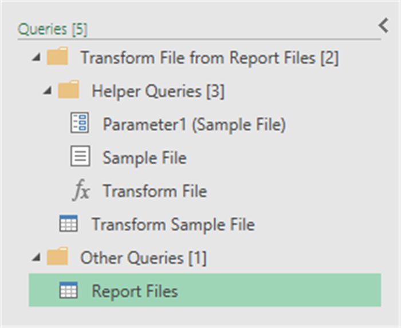Select the Parameter1 (Sample File) query

pos(194,124)
